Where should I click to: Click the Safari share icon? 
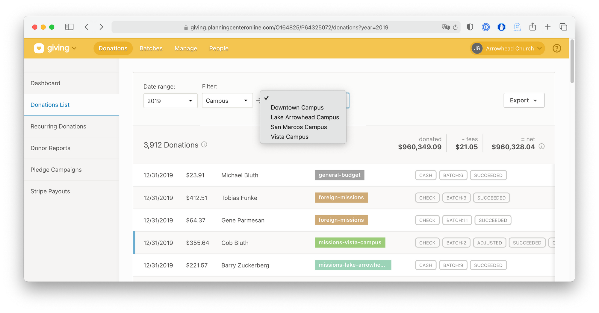(x=533, y=27)
